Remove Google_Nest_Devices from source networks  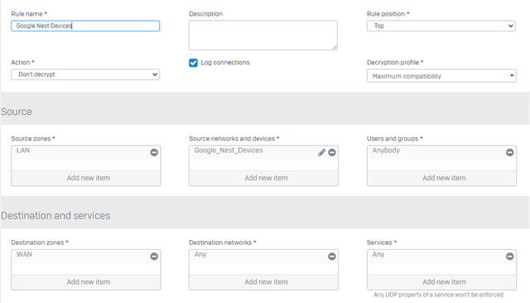tap(332, 152)
